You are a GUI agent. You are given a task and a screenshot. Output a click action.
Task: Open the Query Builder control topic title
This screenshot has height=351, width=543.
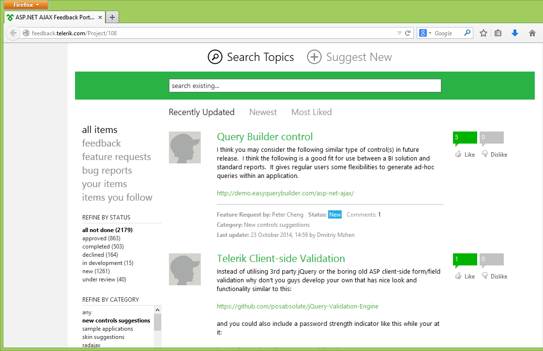265,137
